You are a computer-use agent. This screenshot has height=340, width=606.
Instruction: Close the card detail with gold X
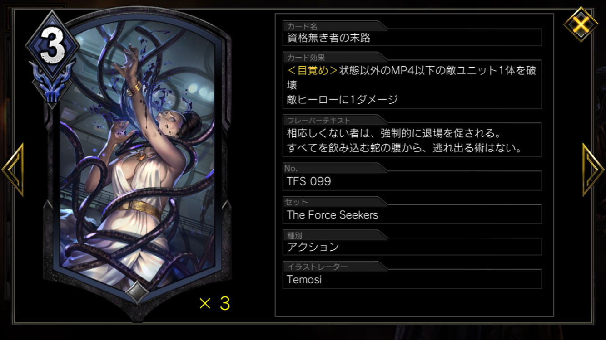(581, 24)
